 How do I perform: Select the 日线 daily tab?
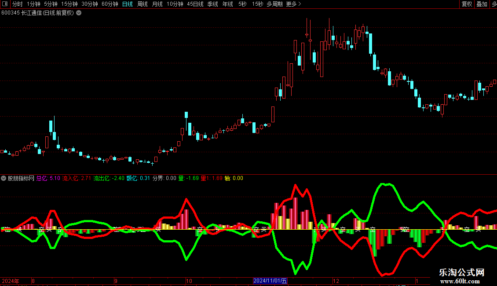[x=128, y=4]
